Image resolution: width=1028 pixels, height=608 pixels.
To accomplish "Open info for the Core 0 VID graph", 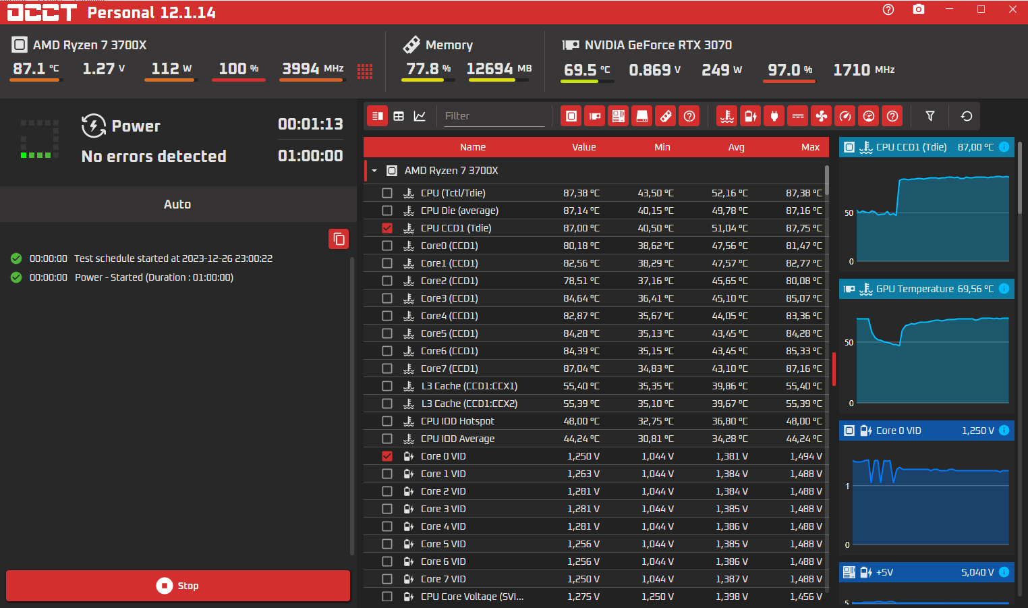I will (1004, 431).
